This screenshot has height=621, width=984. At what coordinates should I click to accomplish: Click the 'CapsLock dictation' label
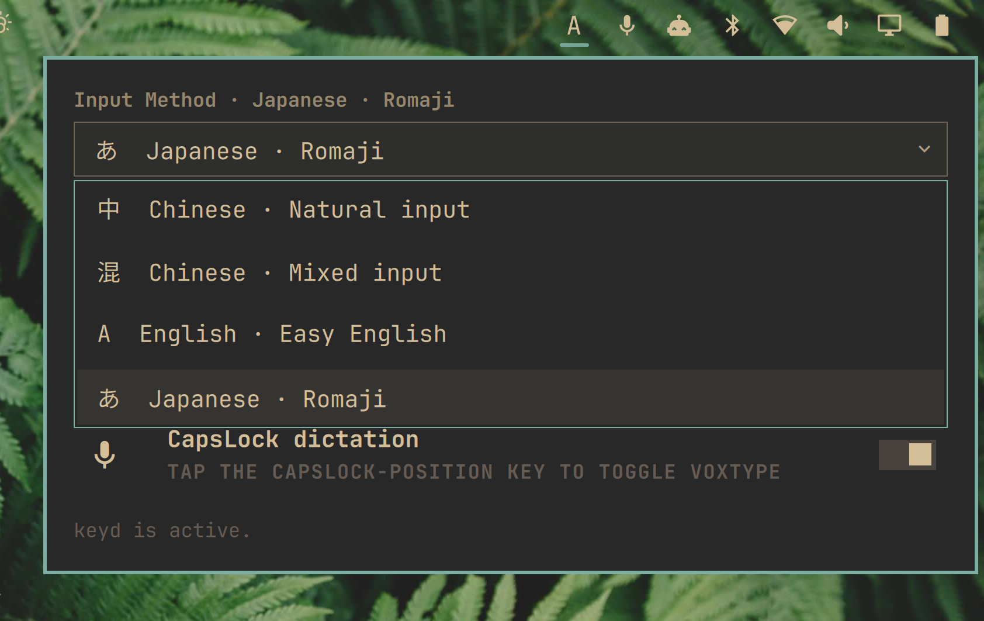click(x=293, y=440)
